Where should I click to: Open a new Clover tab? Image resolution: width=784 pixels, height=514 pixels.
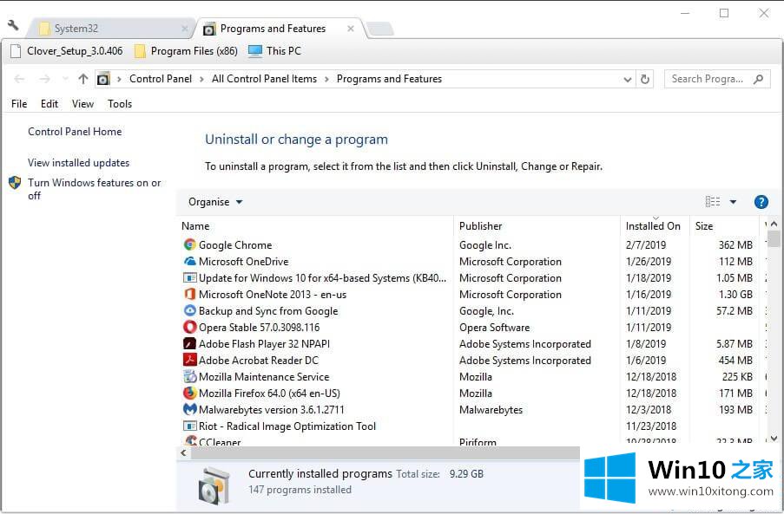click(x=380, y=29)
